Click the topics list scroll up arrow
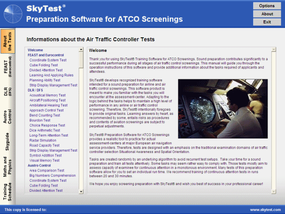The width and height of the screenshot is (285, 214). [81, 49]
